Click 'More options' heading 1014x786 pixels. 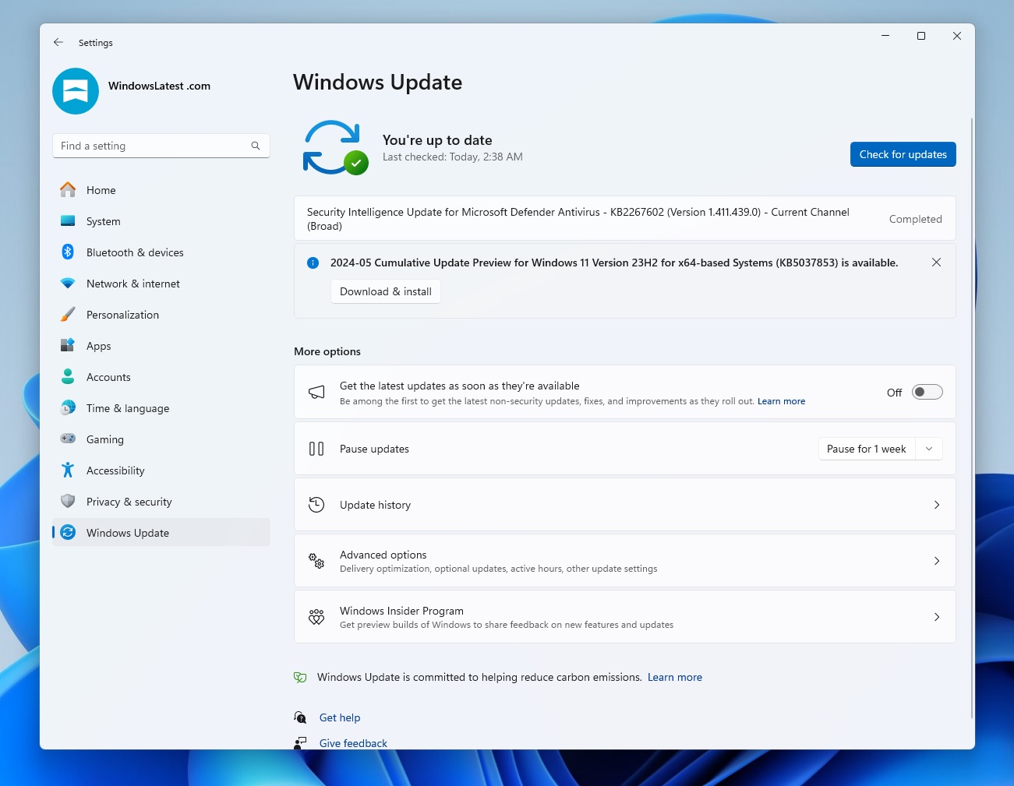[327, 351]
